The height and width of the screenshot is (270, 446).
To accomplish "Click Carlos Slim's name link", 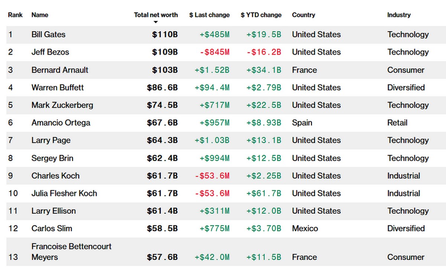I will tap(52, 228).
